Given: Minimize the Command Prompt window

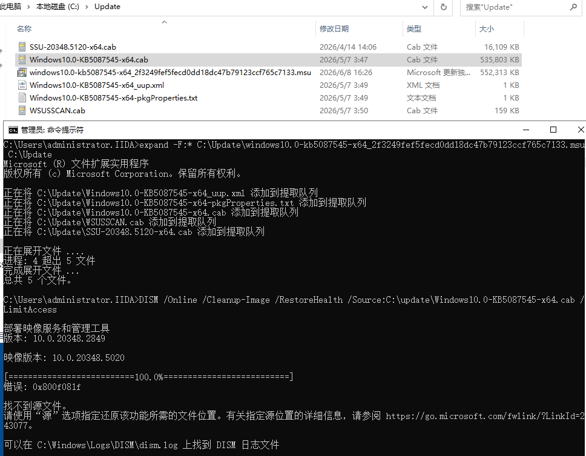Looking at the screenshot, I should 526,130.
